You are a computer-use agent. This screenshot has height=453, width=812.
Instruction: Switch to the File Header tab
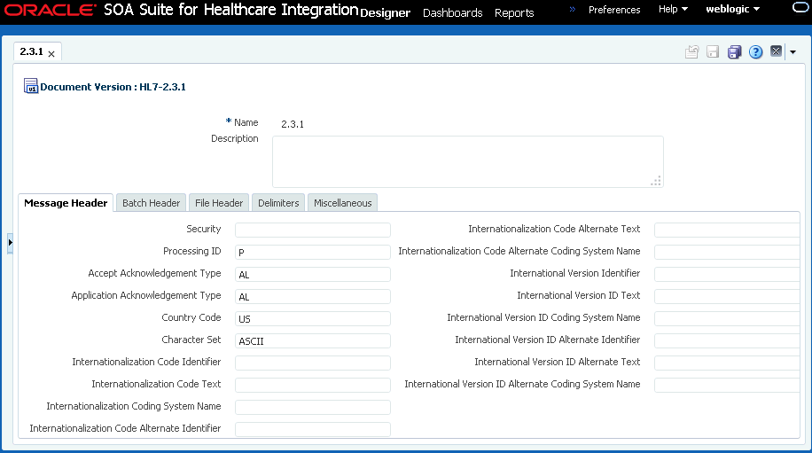(219, 203)
